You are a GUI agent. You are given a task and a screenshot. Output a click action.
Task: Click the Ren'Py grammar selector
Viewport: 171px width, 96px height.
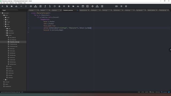147,92
